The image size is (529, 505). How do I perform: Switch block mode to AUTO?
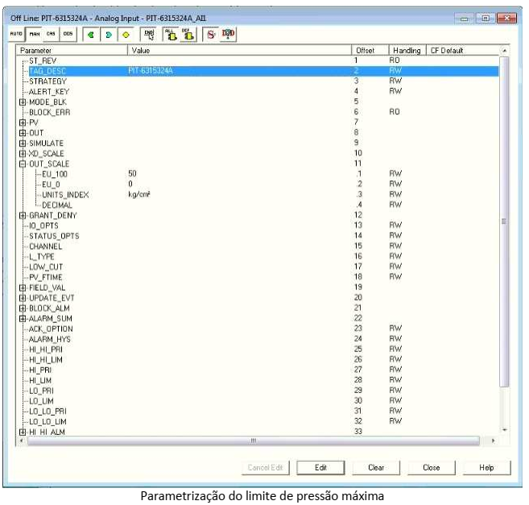point(16,34)
